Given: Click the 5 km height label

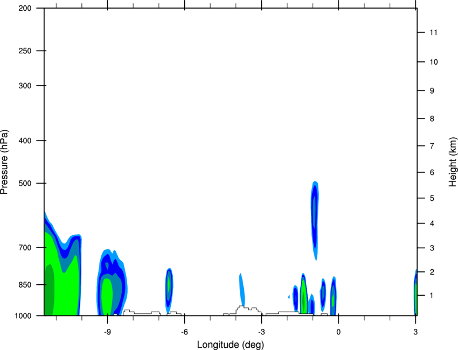Looking at the screenshot, I should click(x=432, y=198).
